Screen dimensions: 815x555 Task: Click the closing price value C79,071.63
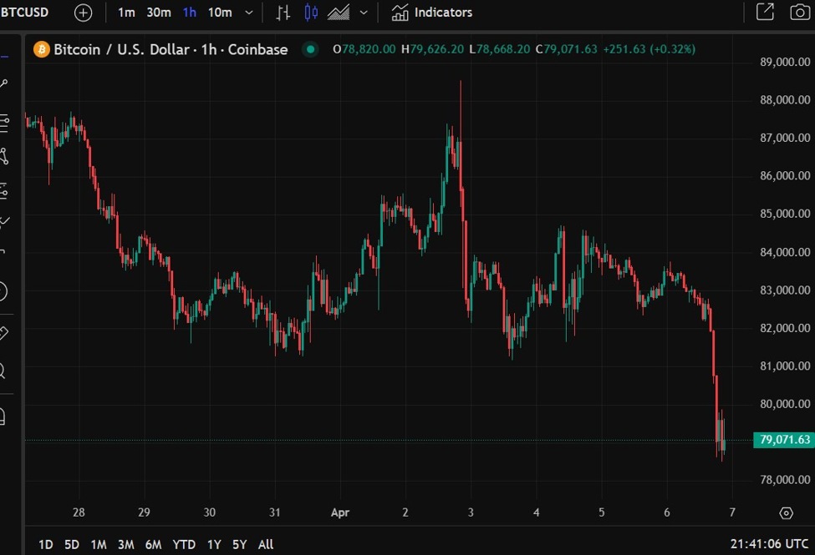(x=567, y=49)
